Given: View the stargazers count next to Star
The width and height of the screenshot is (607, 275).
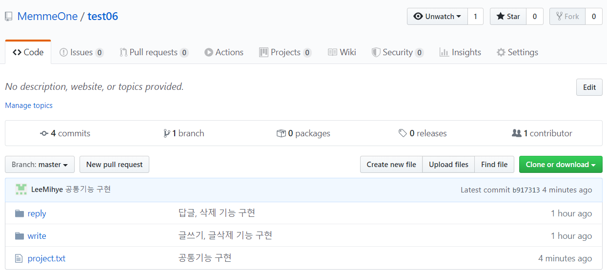Looking at the screenshot, I should [534, 17].
